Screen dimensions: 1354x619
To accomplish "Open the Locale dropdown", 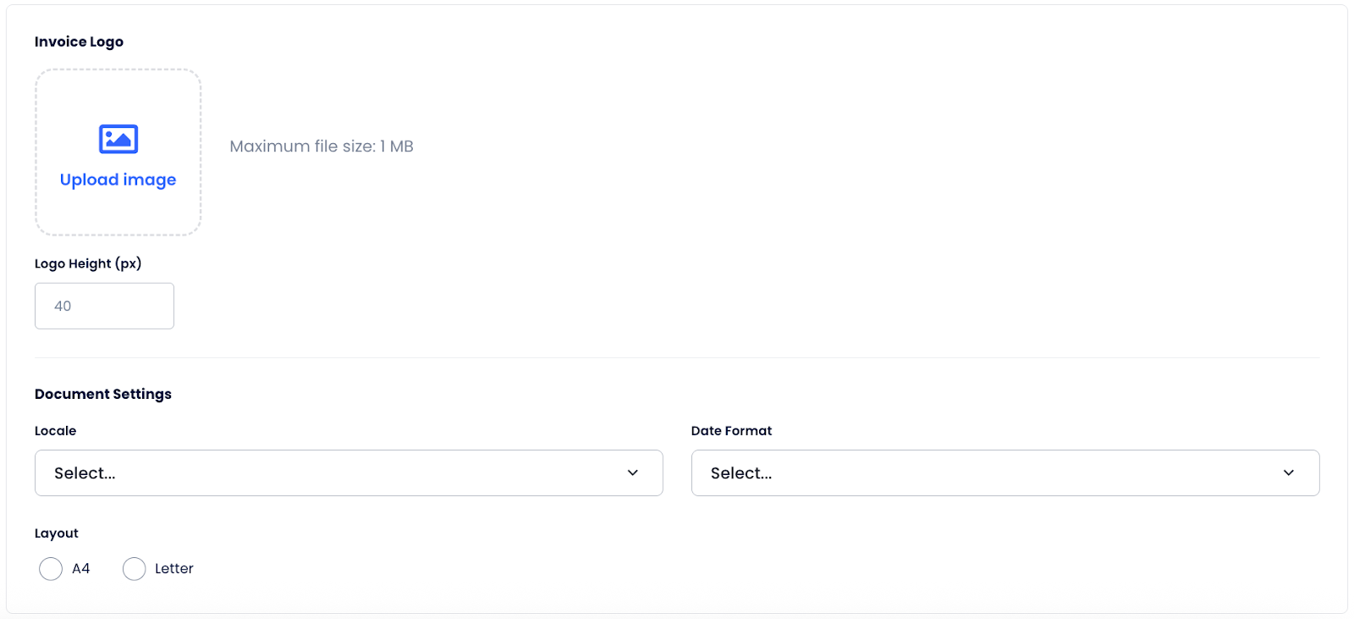I will pyautogui.click(x=338, y=473).
